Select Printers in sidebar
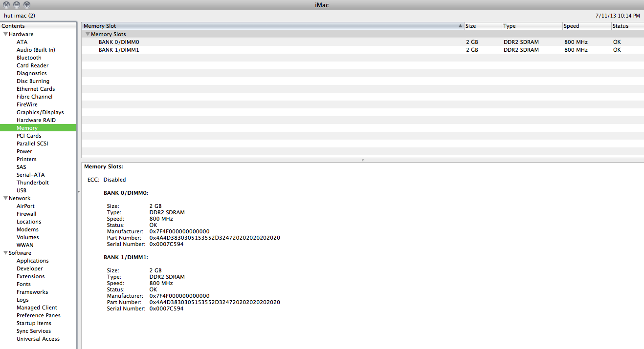644x349 pixels. tap(26, 159)
